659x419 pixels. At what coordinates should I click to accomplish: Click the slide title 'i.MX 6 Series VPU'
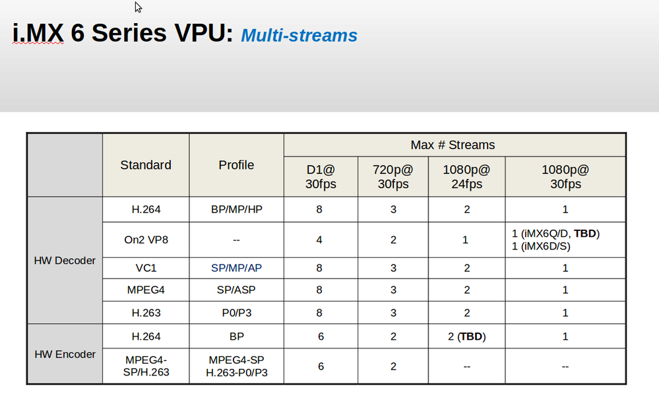[123, 33]
